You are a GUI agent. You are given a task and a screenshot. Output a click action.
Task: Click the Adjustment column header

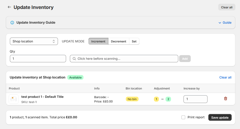162,88
